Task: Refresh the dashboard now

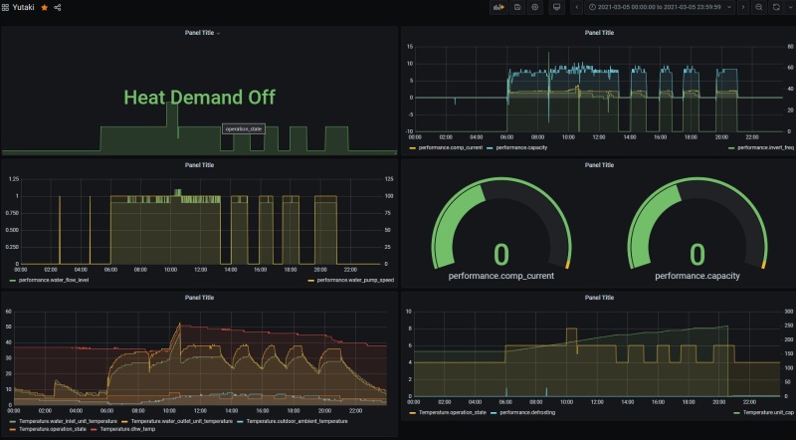Action: (776, 7)
